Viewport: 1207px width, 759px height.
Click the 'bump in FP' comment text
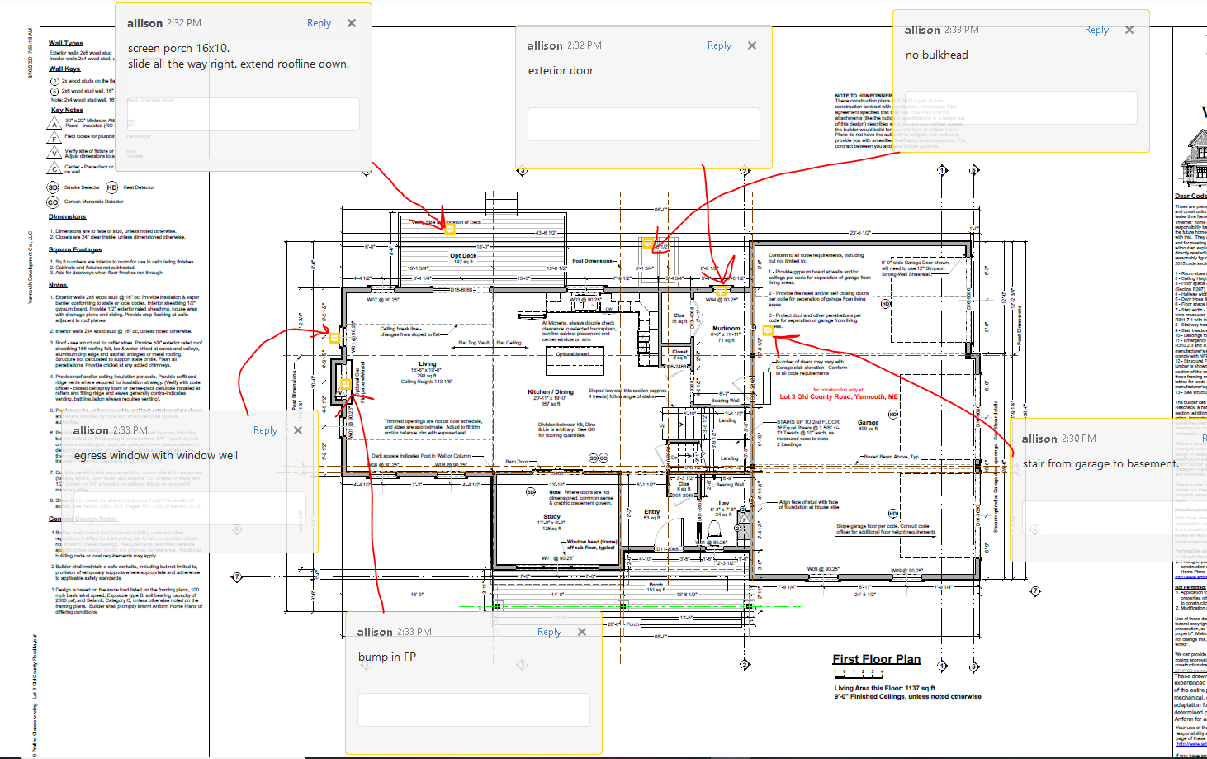387,657
